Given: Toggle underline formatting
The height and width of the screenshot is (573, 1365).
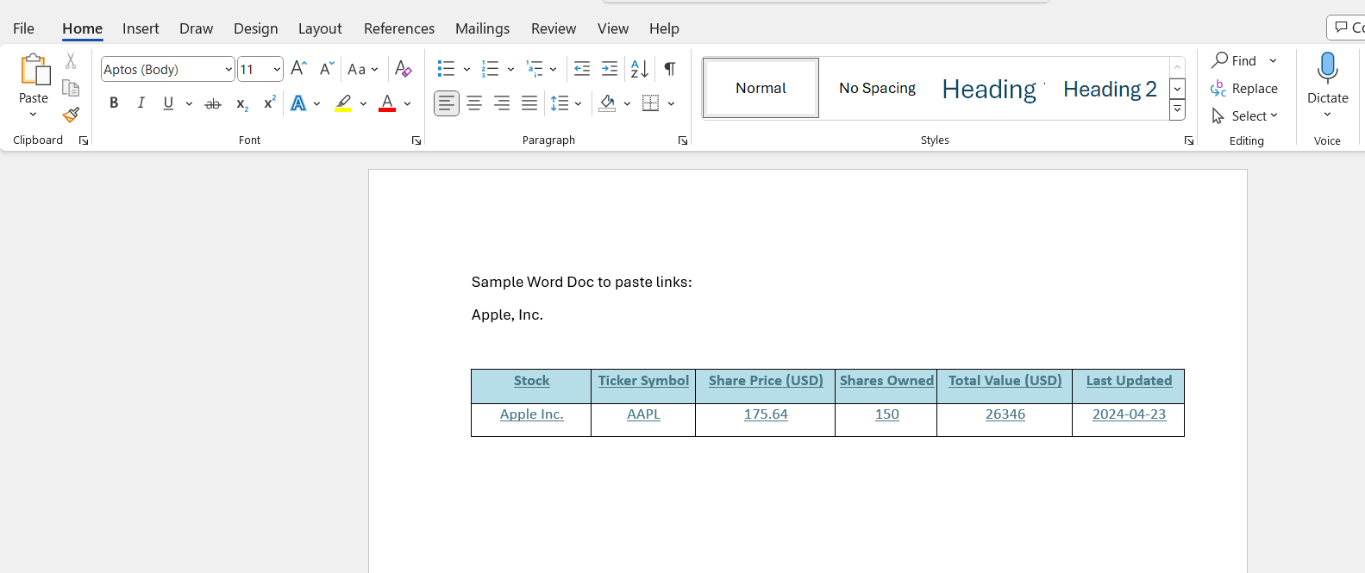Looking at the screenshot, I should click(x=168, y=103).
